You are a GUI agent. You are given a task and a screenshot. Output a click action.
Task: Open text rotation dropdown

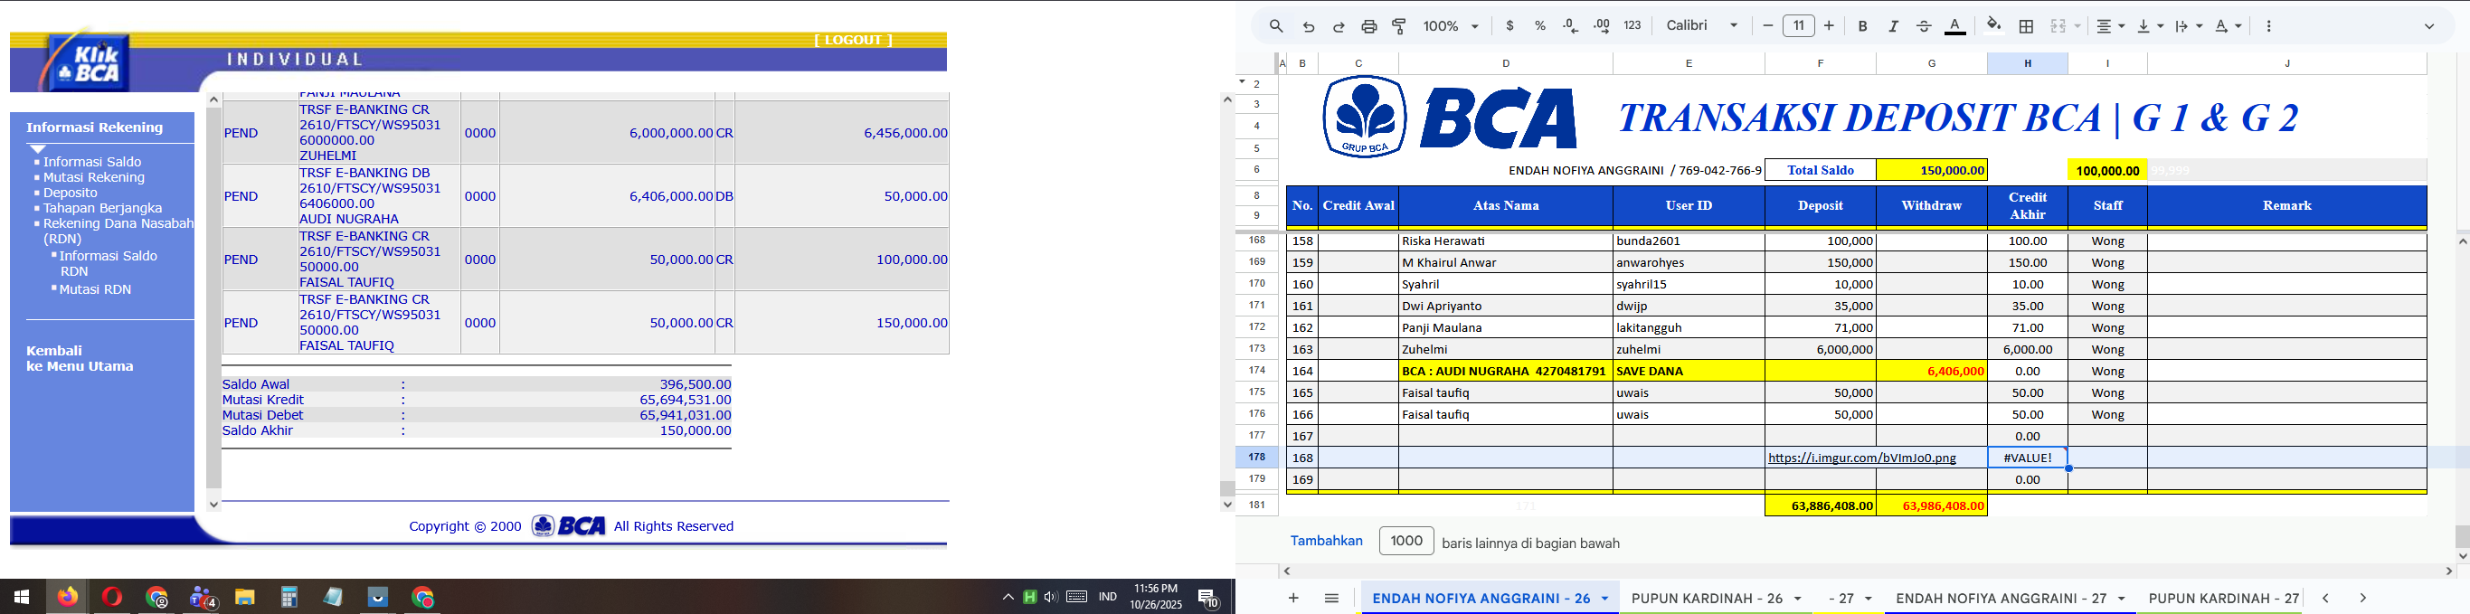pyautogui.click(x=2228, y=26)
